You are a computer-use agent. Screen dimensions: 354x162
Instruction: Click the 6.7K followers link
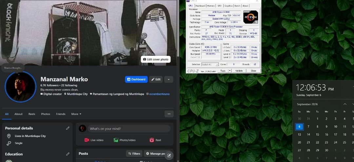(49, 85)
